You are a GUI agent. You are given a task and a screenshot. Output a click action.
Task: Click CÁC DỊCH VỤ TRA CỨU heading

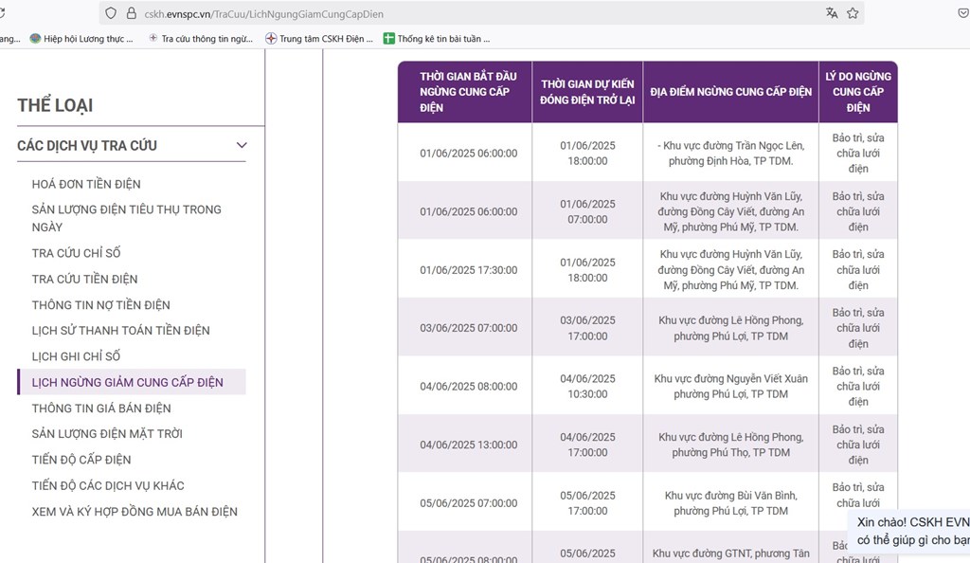[87, 145]
